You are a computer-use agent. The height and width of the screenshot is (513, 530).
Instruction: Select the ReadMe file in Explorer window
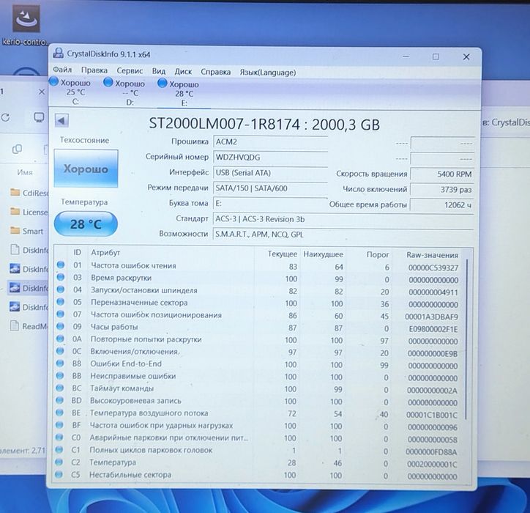[x=29, y=326]
